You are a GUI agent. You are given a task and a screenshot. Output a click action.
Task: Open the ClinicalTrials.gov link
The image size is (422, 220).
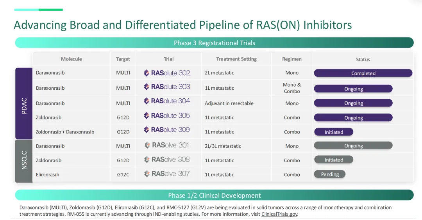(279, 214)
